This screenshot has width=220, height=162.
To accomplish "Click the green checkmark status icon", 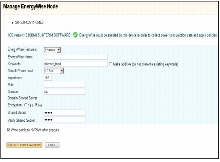I will tap(75, 35).
